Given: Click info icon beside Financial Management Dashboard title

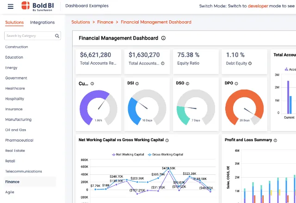Looking at the screenshot, I should 164,38.
